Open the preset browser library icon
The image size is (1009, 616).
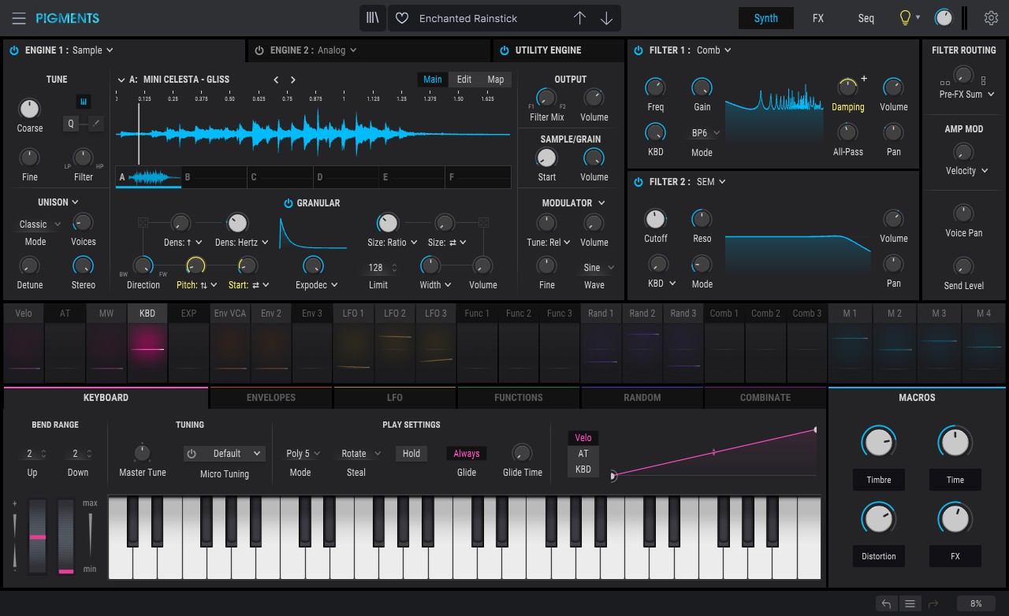(x=373, y=18)
